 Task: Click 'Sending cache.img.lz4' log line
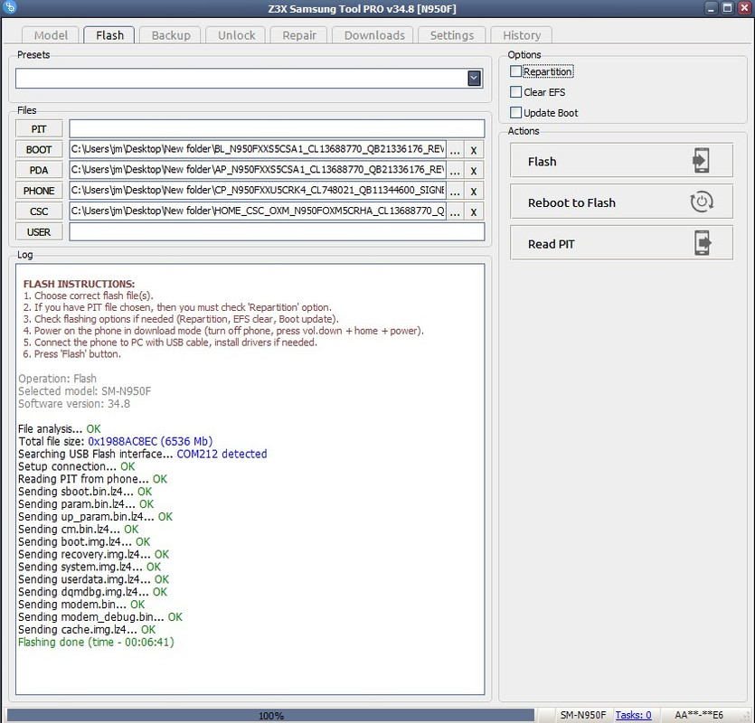click(x=87, y=630)
